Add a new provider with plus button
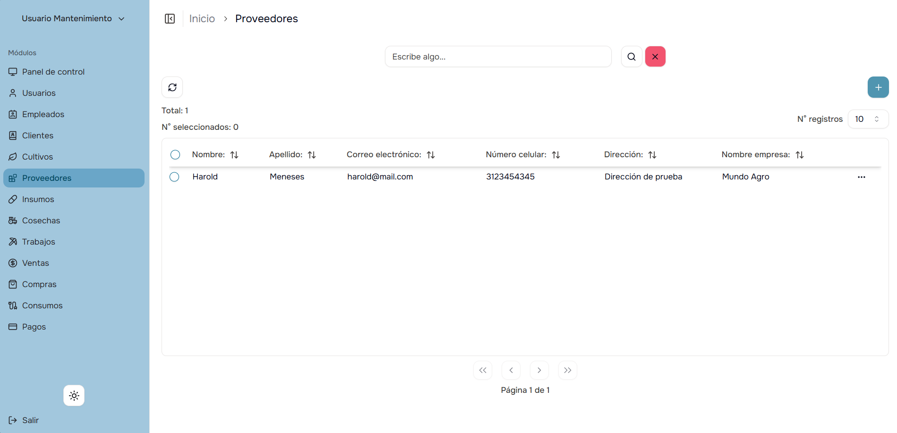Viewport: 897px width, 433px height. coord(878,87)
